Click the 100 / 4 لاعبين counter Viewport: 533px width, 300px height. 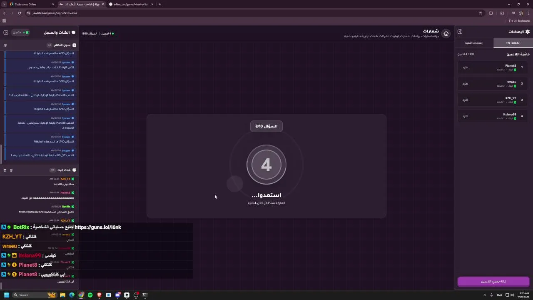(466, 54)
